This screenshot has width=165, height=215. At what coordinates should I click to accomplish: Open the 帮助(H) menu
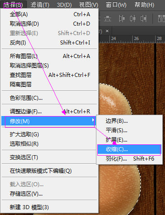tap(144, 5)
